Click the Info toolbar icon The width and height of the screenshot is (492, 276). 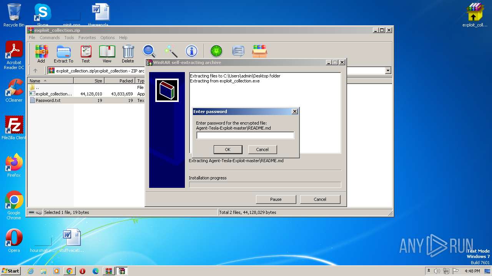(191, 51)
